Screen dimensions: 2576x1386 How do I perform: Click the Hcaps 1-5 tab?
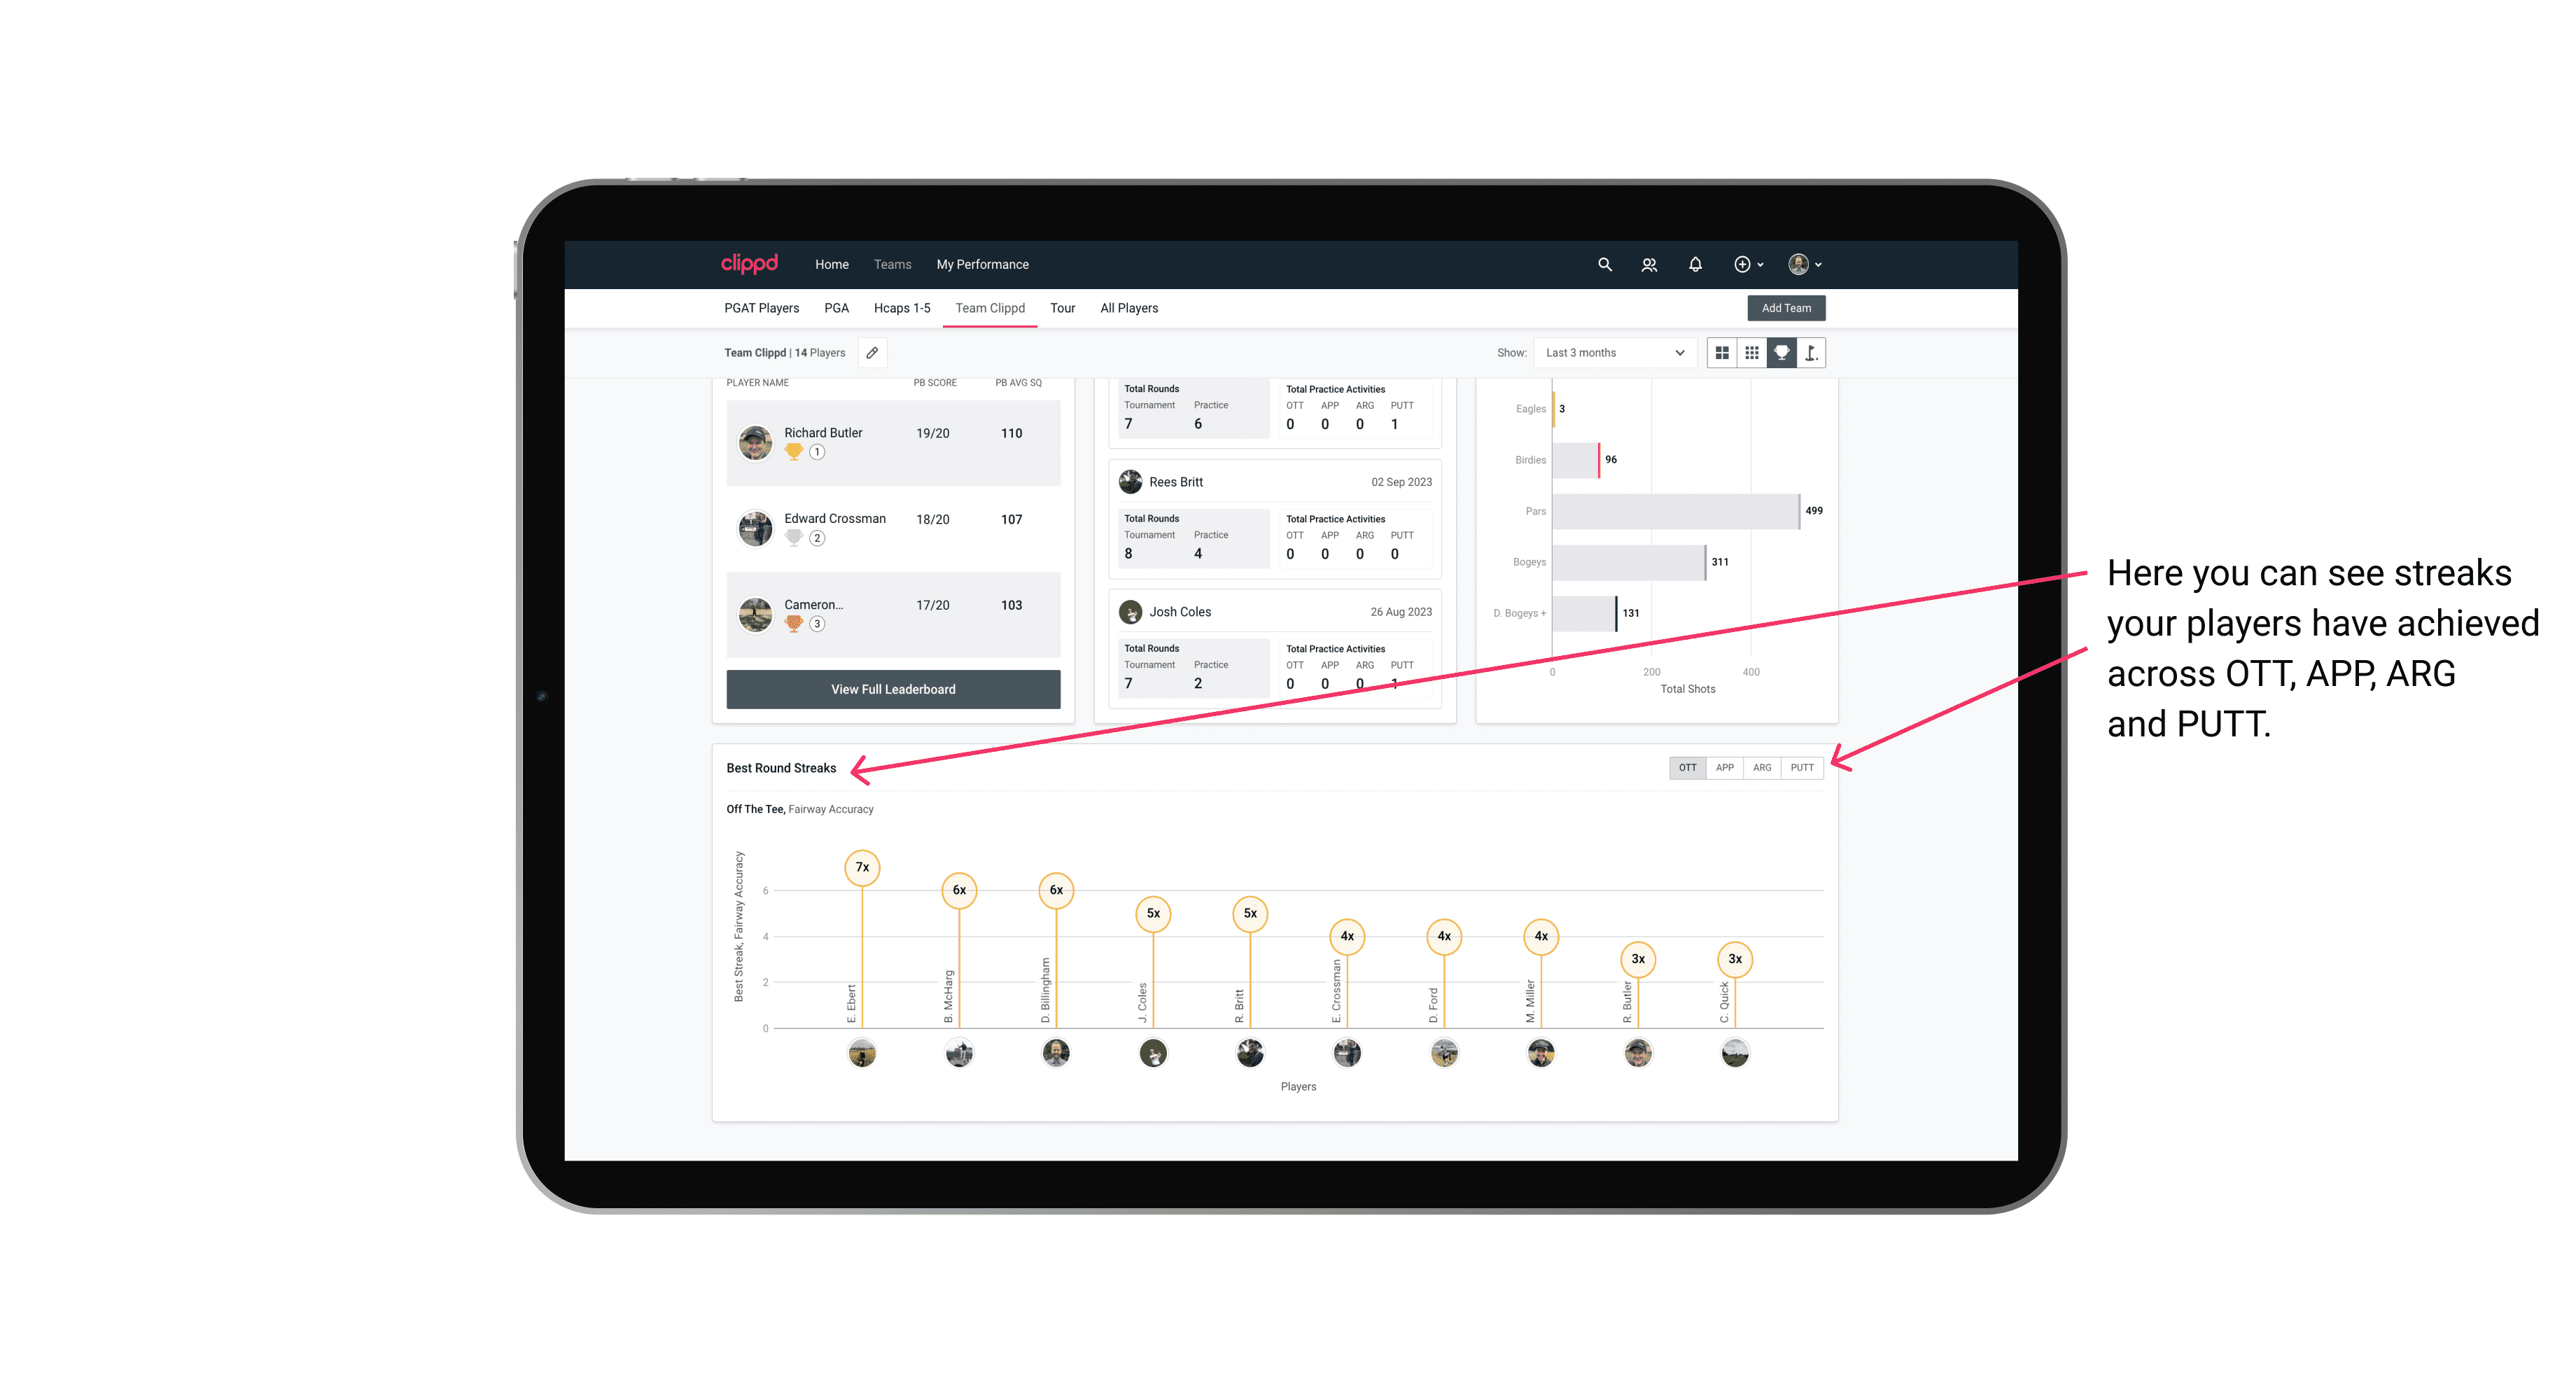coord(906,309)
